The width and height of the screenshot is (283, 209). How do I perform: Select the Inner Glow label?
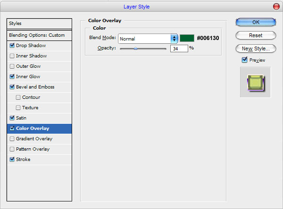[x=28, y=76]
